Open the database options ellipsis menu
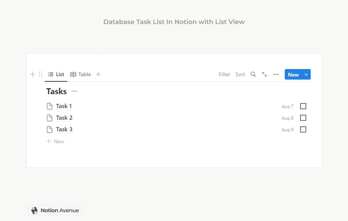The width and height of the screenshot is (348, 221). (x=275, y=74)
